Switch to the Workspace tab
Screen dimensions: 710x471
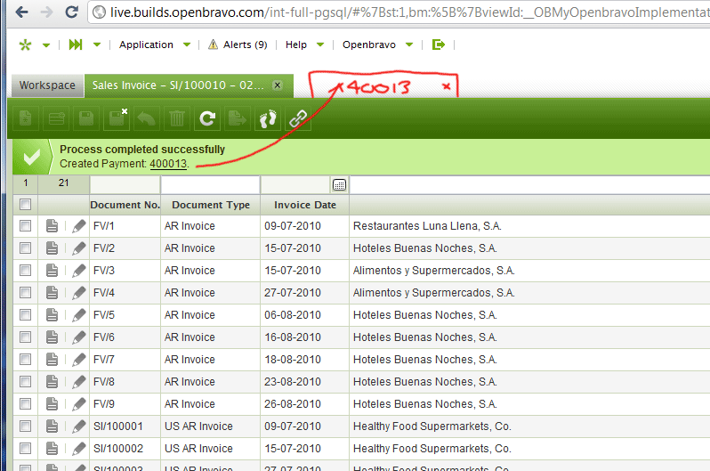(x=47, y=85)
